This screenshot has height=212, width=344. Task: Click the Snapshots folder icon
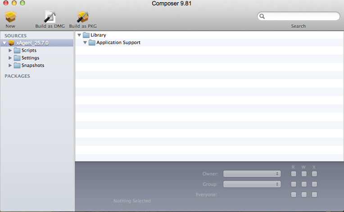17,65
